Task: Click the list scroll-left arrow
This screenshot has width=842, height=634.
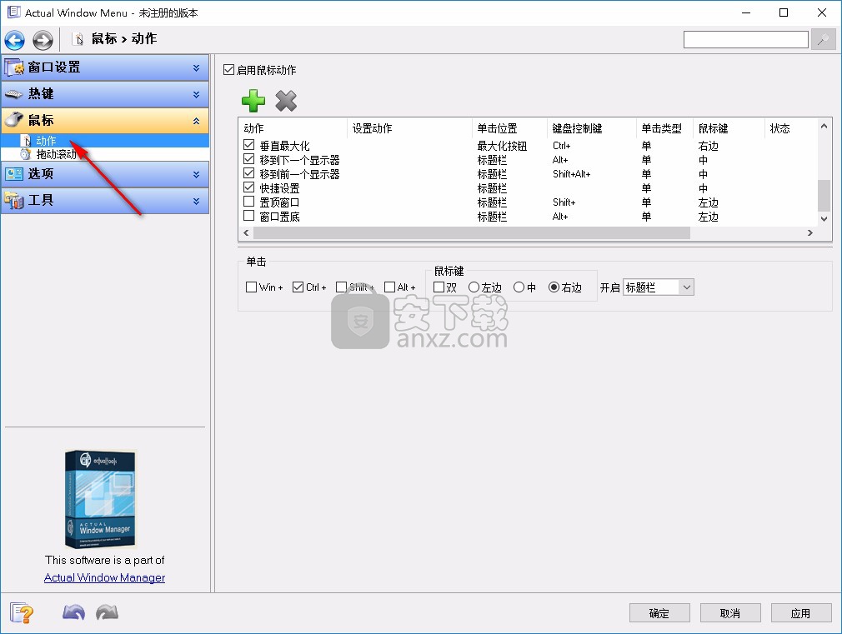Action: (x=246, y=233)
